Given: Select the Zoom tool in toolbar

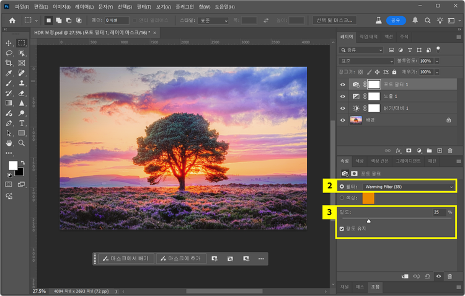Looking at the screenshot, I should click(22, 143).
